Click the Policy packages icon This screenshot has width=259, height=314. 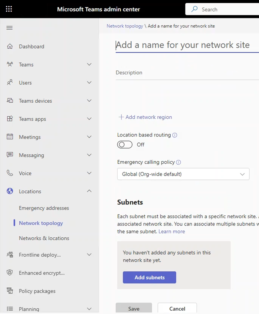pyautogui.click(x=10, y=291)
